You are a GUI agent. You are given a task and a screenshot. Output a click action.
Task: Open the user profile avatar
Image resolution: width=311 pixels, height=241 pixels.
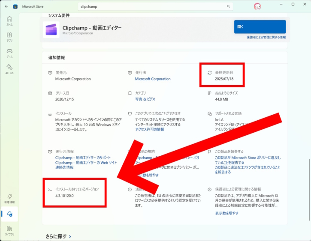click(x=258, y=6)
